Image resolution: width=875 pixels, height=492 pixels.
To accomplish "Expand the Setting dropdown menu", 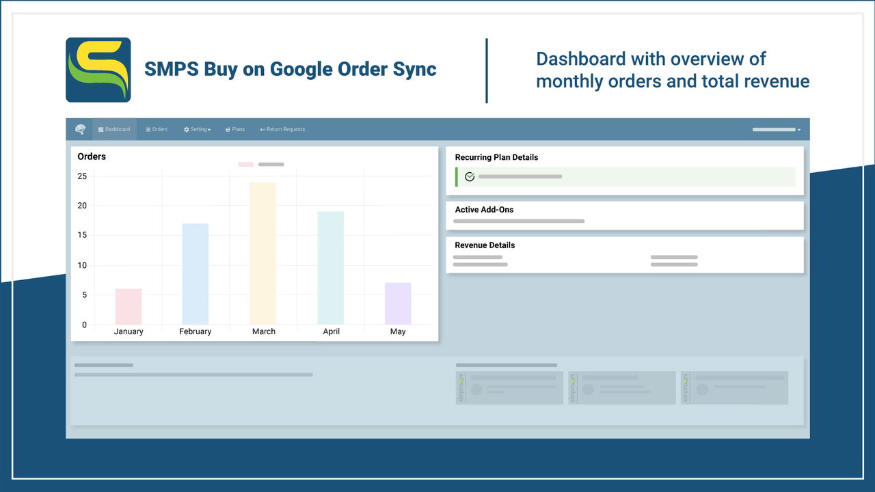I will click(197, 129).
